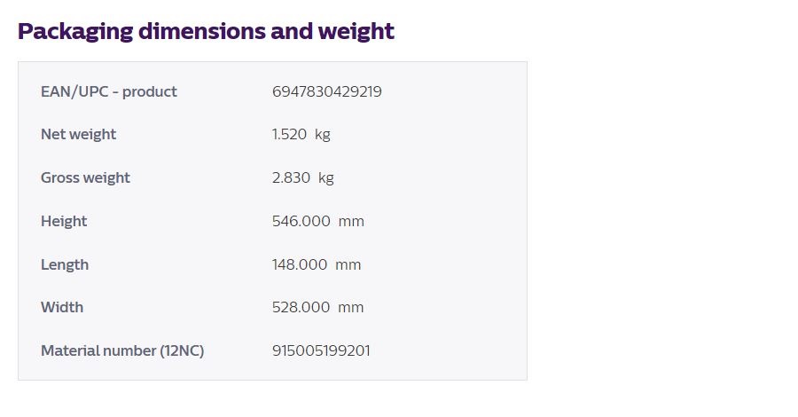
Task: Click the EAN number 6947830429219
Action: [x=326, y=91]
